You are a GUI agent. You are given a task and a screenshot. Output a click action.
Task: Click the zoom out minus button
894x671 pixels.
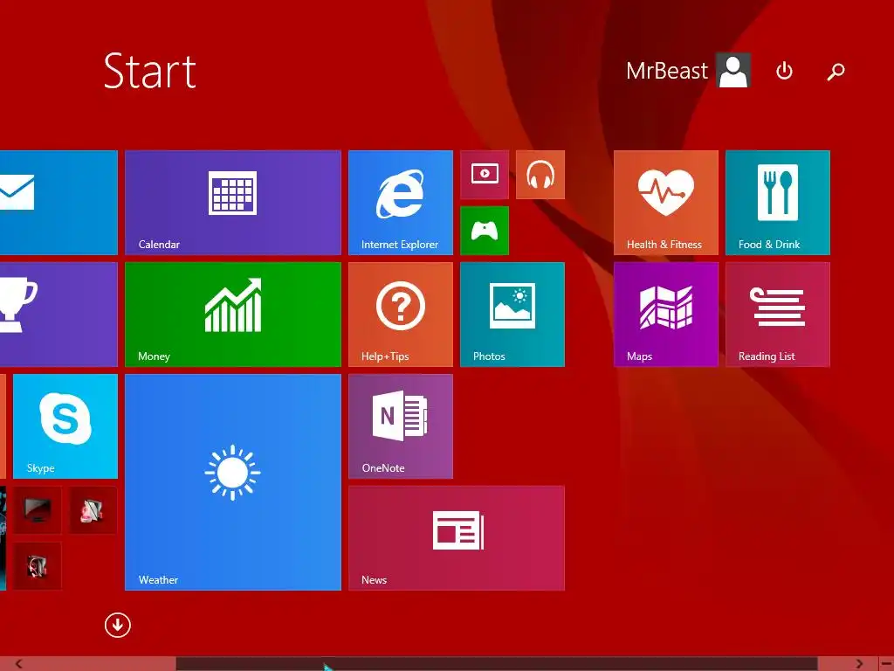tap(885, 664)
